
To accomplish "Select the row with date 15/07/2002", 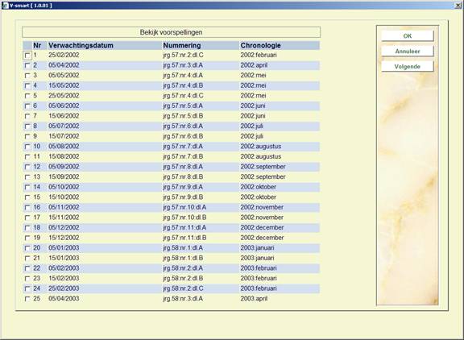I will [171, 136].
